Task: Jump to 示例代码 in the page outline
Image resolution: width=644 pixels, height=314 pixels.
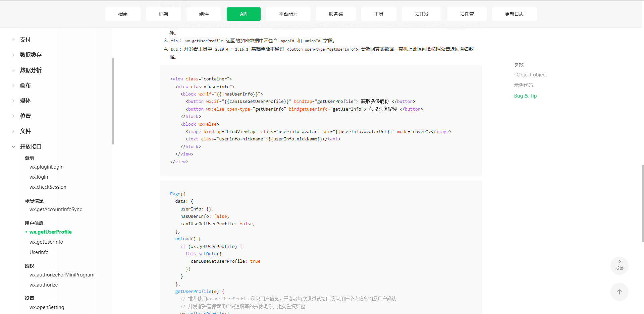Action: pos(524,85)
